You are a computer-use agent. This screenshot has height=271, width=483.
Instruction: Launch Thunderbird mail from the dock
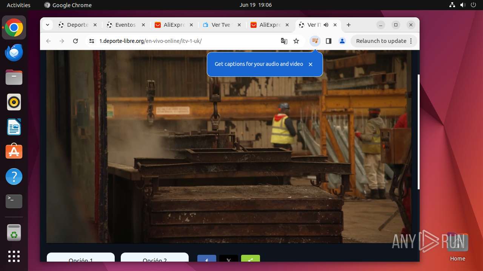click(14, 53)
